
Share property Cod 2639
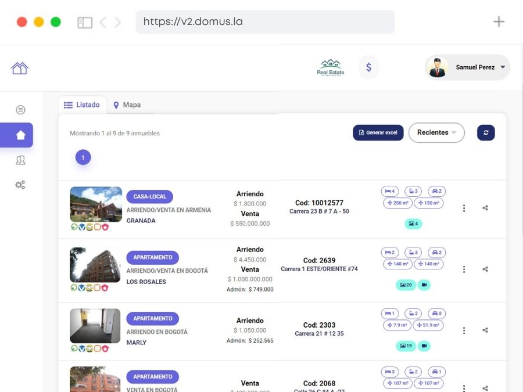click(x=485, y=269)
